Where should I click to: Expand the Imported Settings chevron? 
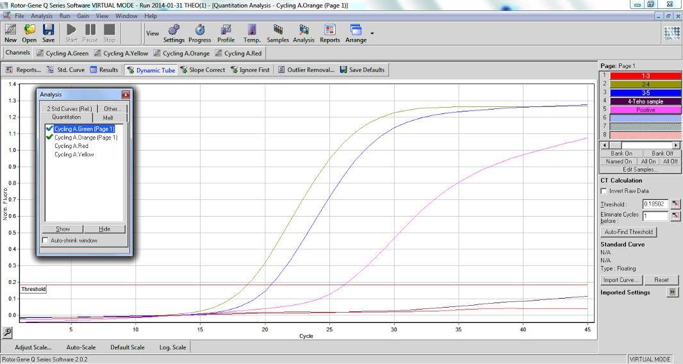tap(673, 292)
